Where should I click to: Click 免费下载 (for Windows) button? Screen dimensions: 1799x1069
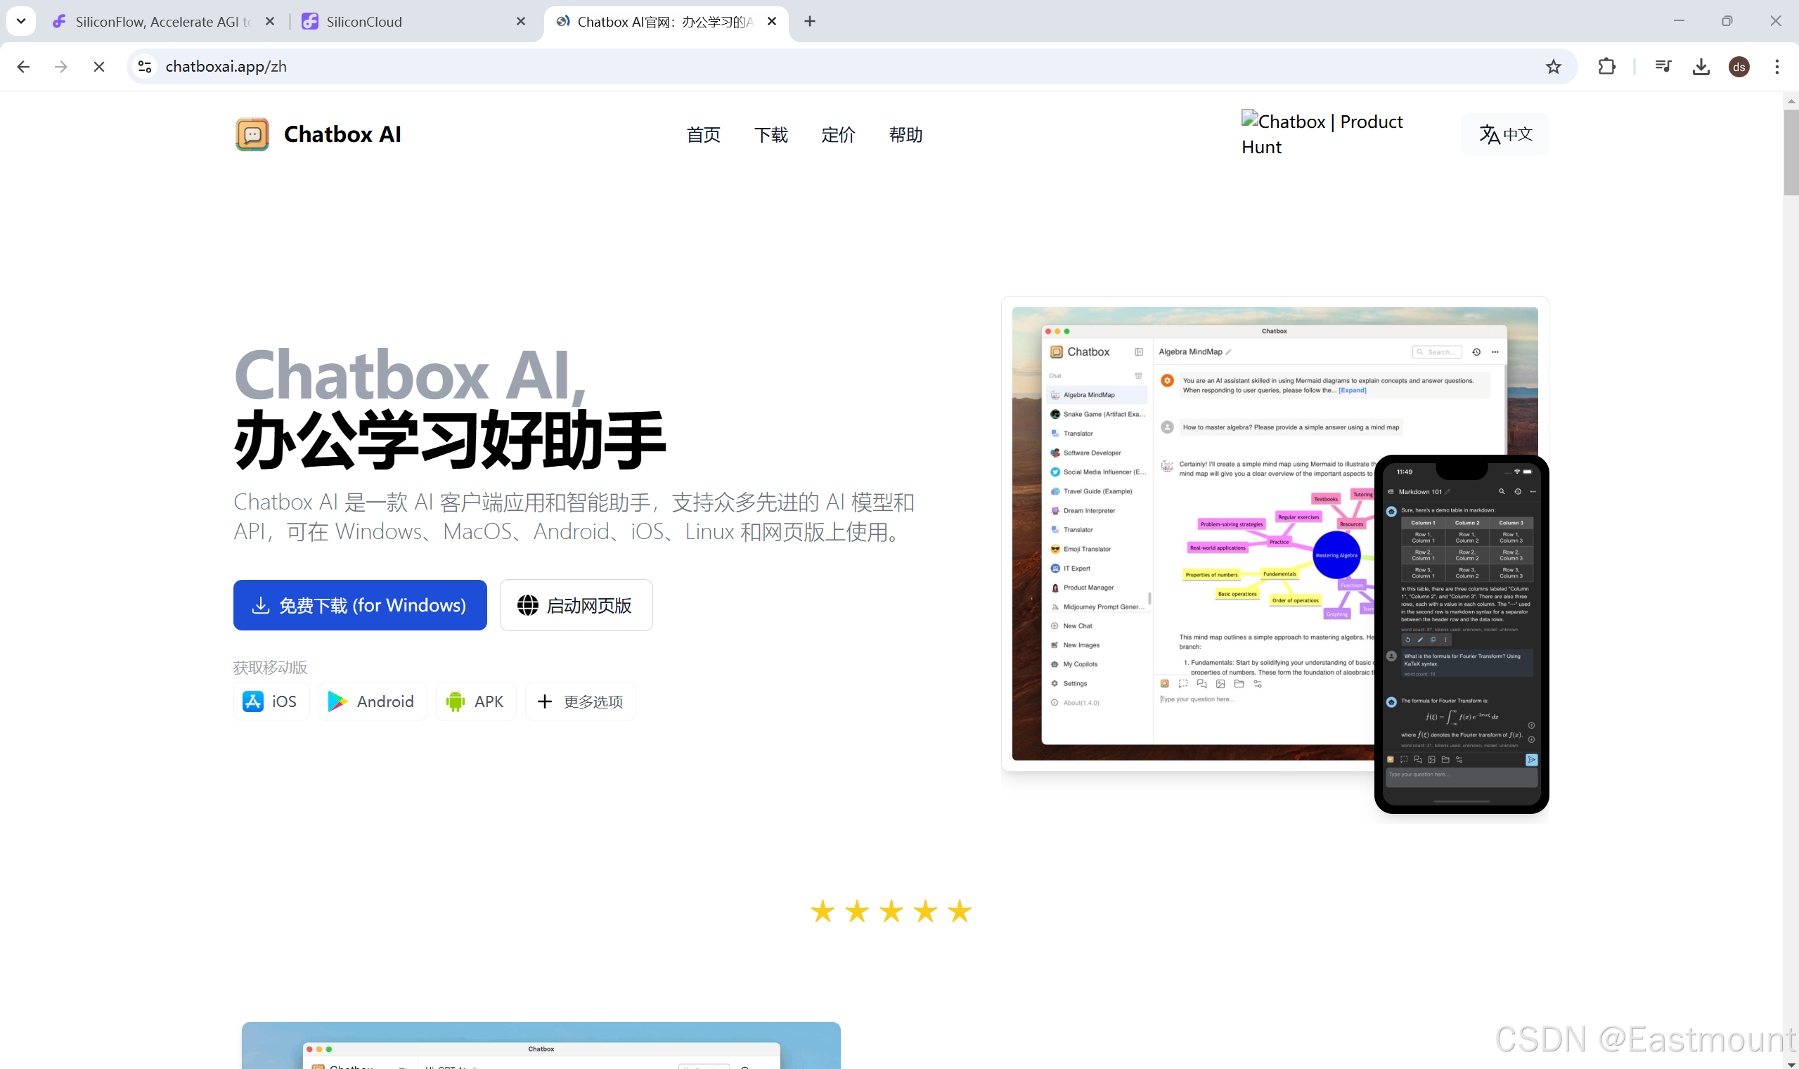359,605
